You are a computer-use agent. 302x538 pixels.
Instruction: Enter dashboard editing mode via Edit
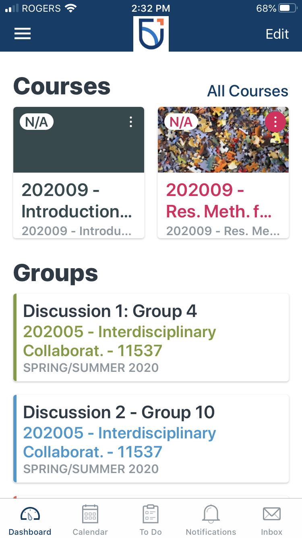277,34
